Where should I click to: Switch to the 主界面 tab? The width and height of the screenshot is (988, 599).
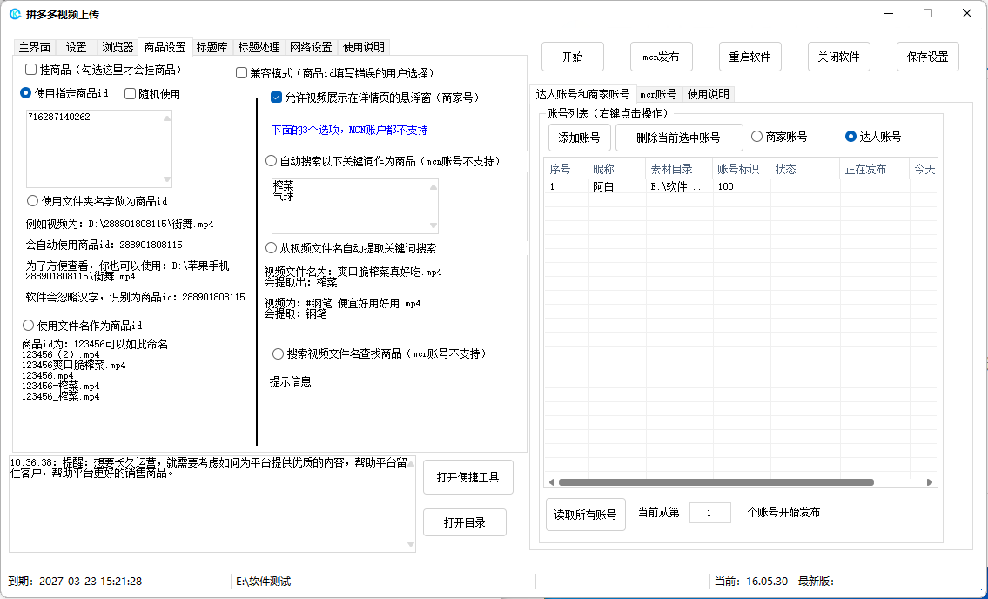35,47
